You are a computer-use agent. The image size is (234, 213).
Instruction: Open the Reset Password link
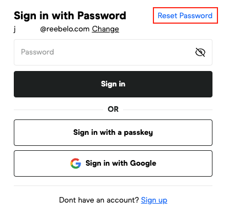click(185, 15)
